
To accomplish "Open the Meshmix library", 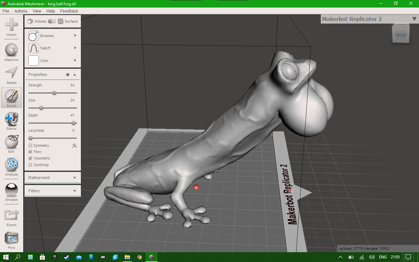I will click(11, 52).
